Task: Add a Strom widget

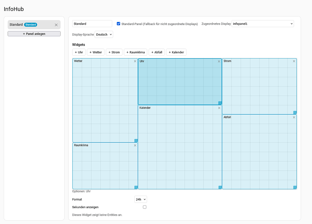Action: (114, 52)
